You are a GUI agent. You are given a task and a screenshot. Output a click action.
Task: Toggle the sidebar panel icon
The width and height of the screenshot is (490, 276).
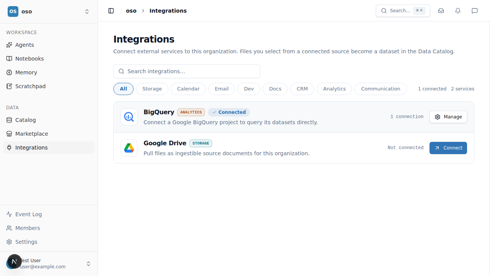[x=111, y=11]
